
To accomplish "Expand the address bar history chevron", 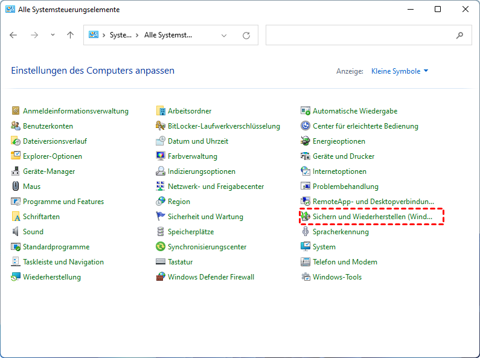I will tap(224, 35).
